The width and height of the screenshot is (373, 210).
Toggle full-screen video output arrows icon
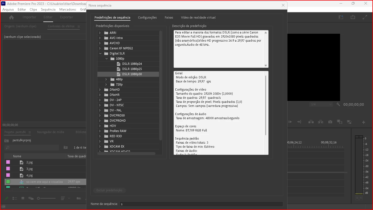[x=365, y=17]
